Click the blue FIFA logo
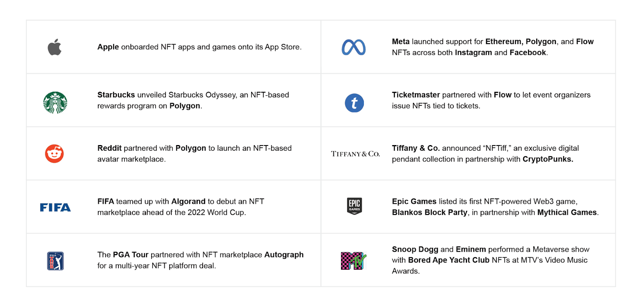The image size is (642, 307). coord(55,207)
